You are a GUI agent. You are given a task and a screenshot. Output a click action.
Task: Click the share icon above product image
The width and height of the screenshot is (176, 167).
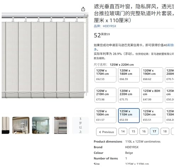[83, 9]
